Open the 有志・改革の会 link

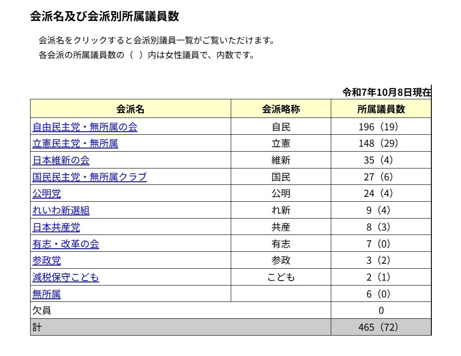coord(66,244)
